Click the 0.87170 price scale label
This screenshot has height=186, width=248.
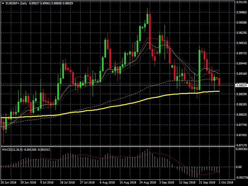(241, 145)
